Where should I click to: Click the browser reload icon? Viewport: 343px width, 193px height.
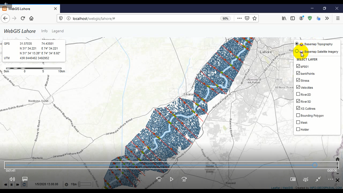point(23,18)
